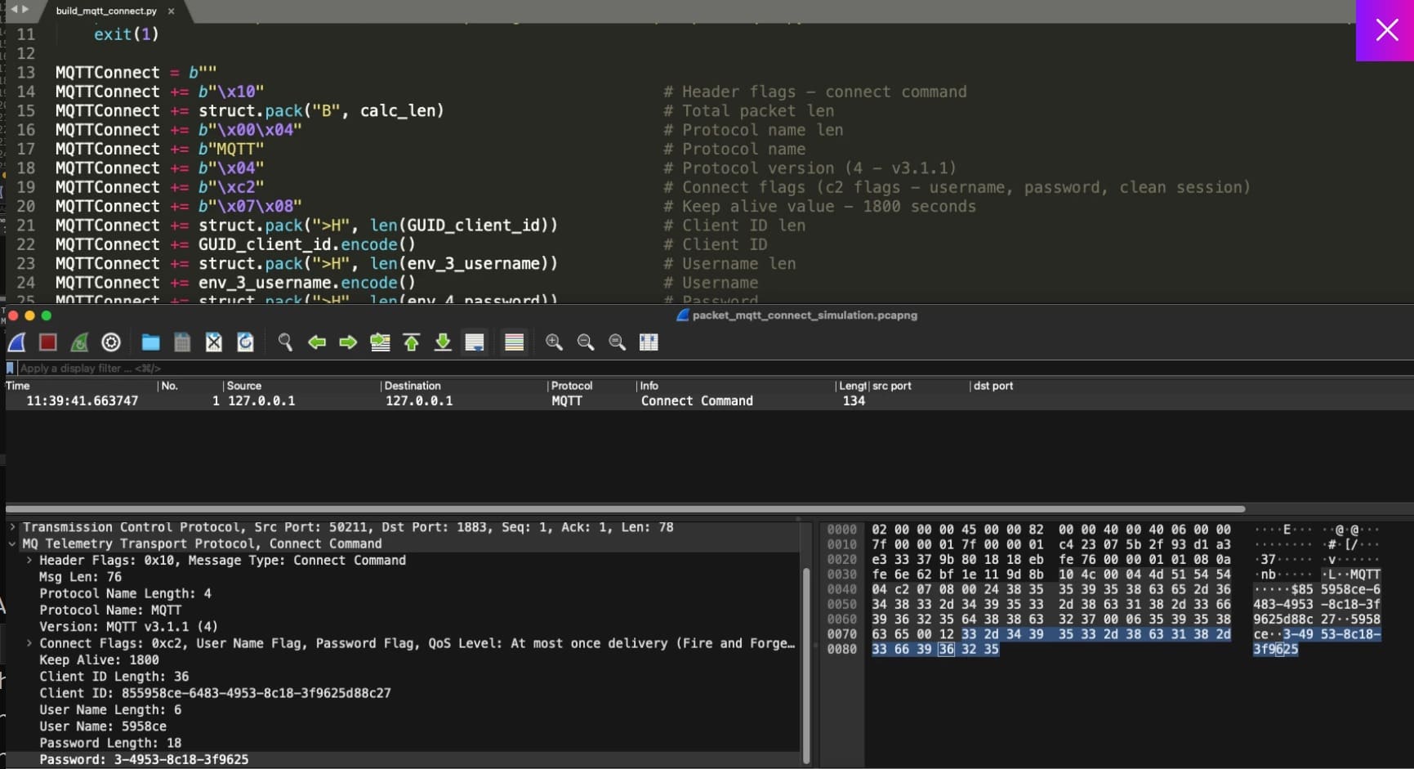This screenshot has height=769, width=1414.
Task: Jump to last packet down-arrow icon
Action: [443, 342]
